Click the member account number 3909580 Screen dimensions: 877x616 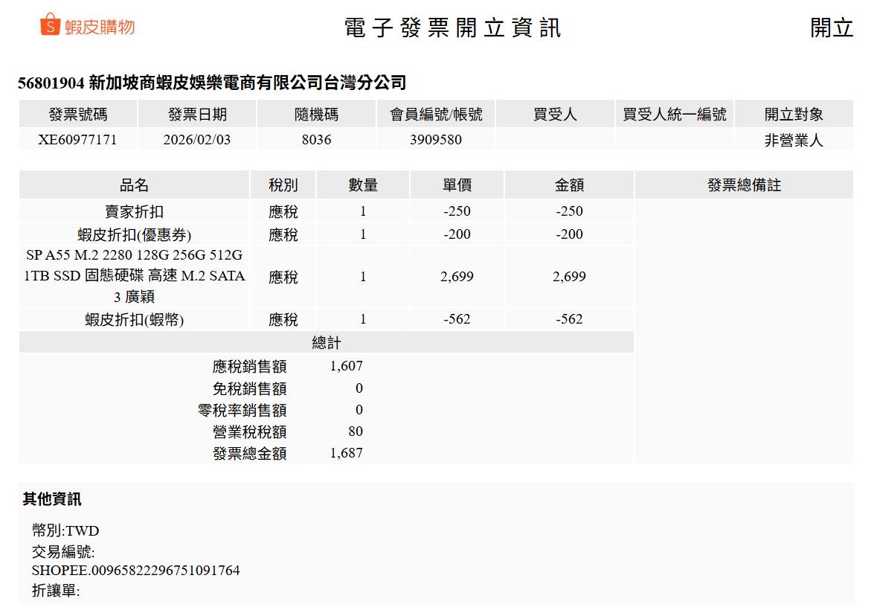point(436,140)
